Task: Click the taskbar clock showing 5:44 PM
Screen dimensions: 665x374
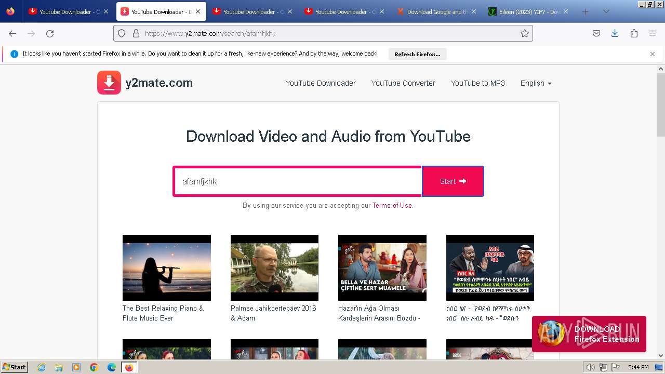Action: [638, 367]
